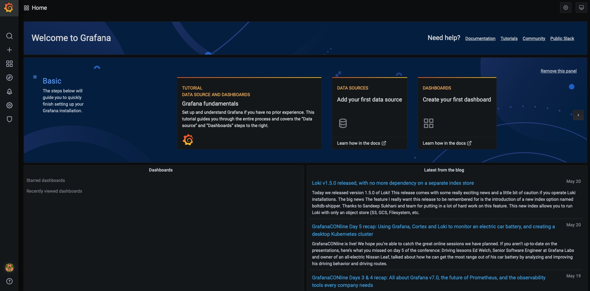Open dashboard settings gear in top bar
Image resolution: width=590 pixels, height=291 pixels.
566,8
